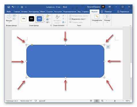Open the Справка tab
137x107 pixels.
tap(85, 12)
